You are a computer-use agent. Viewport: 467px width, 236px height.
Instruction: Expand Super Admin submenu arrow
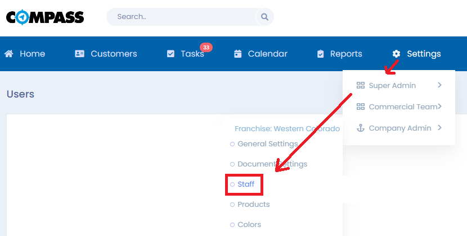click(x=439, y=85)
